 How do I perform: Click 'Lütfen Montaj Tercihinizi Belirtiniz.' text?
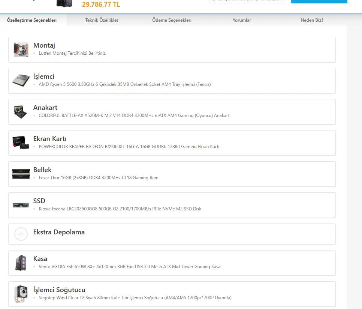(x=72, y=53)
